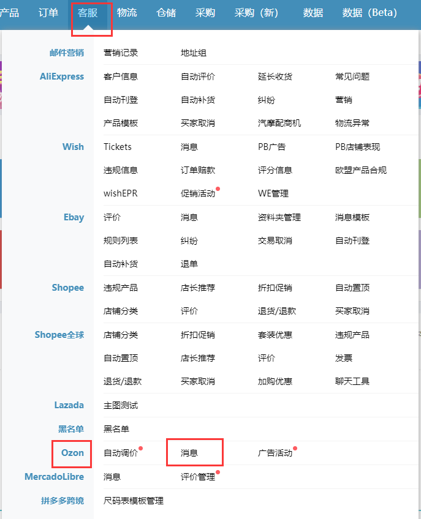Open AliExpress 物流异常
421x519 pixels.
352,123
